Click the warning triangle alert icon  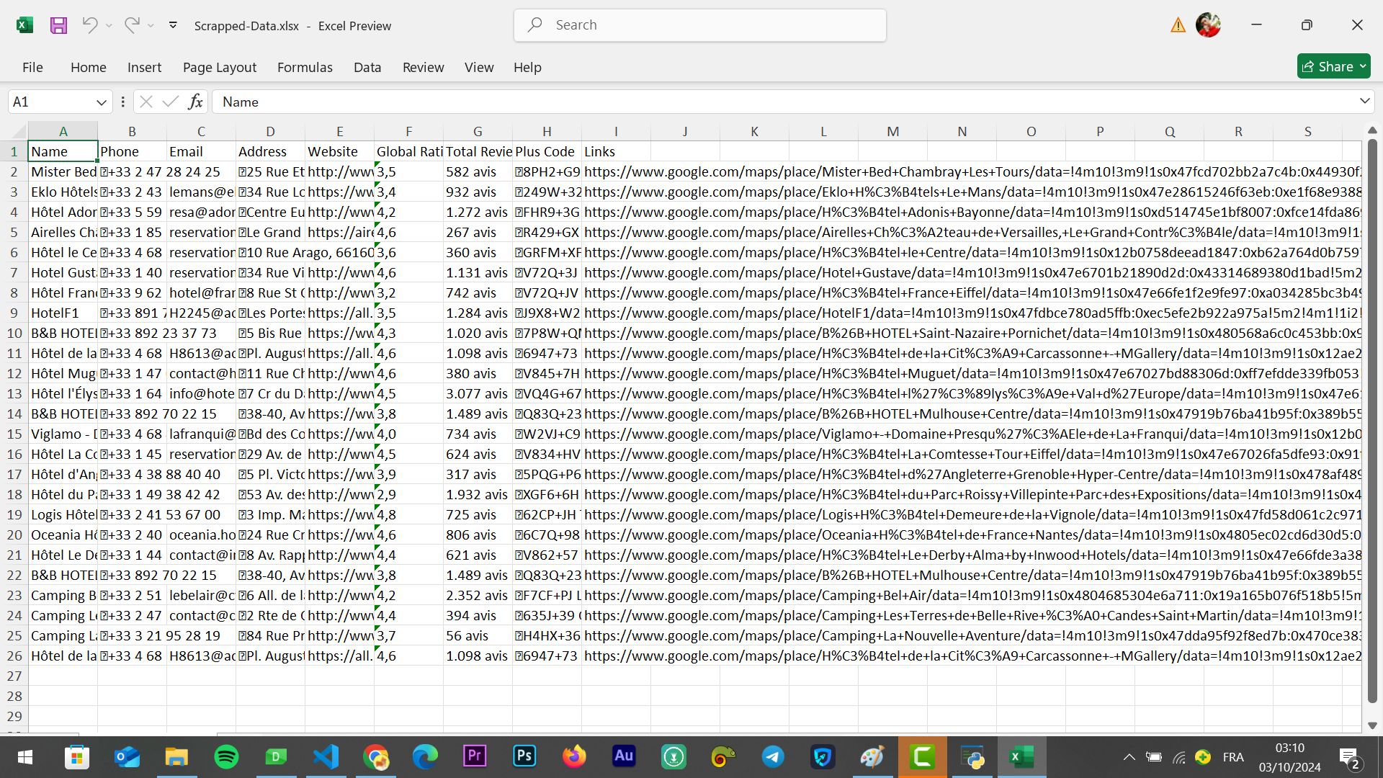tap(1178, 25)
